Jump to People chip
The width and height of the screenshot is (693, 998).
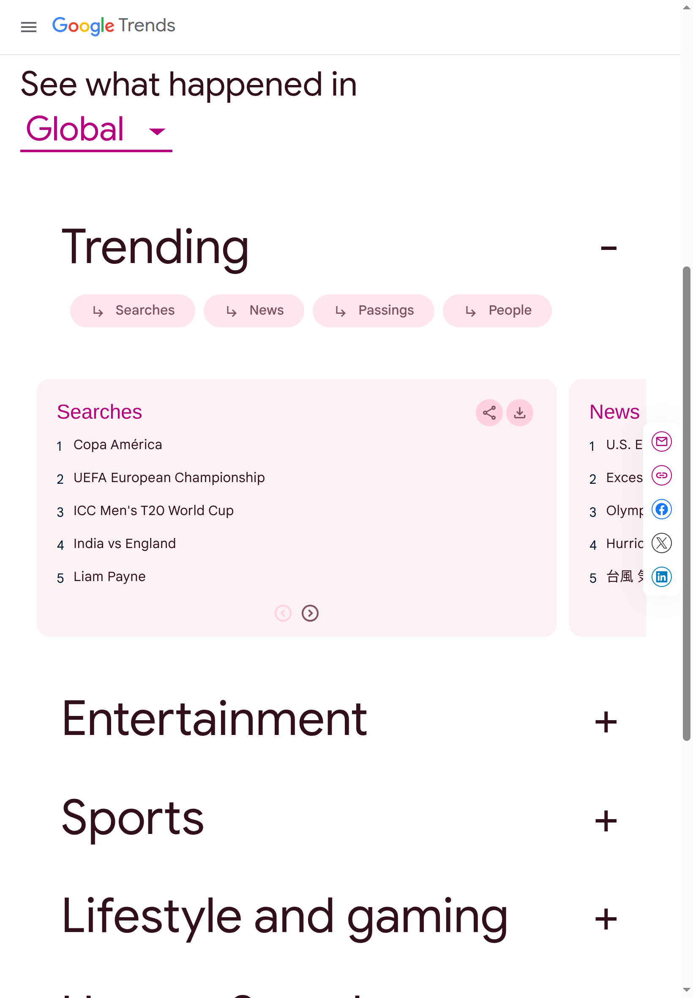[x=497, y=311]
